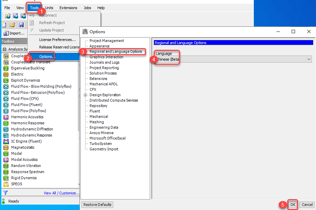Click the Hydrodynamic Diffraction system icon
Screen dimensions: 316x210
pos(6,129)
